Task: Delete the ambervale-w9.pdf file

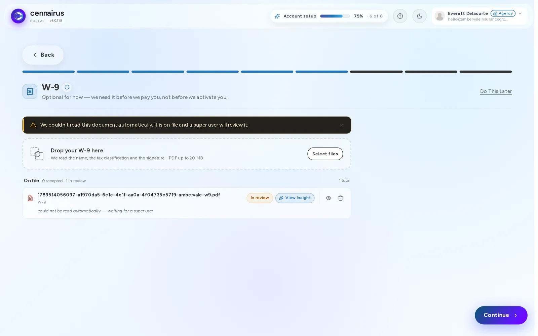Action: coord(340,198)
